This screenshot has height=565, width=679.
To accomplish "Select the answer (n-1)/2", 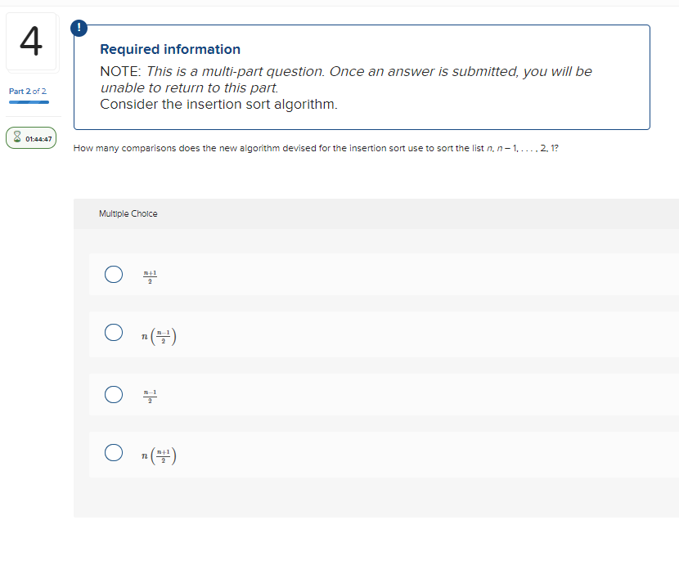I will point(114,394).
